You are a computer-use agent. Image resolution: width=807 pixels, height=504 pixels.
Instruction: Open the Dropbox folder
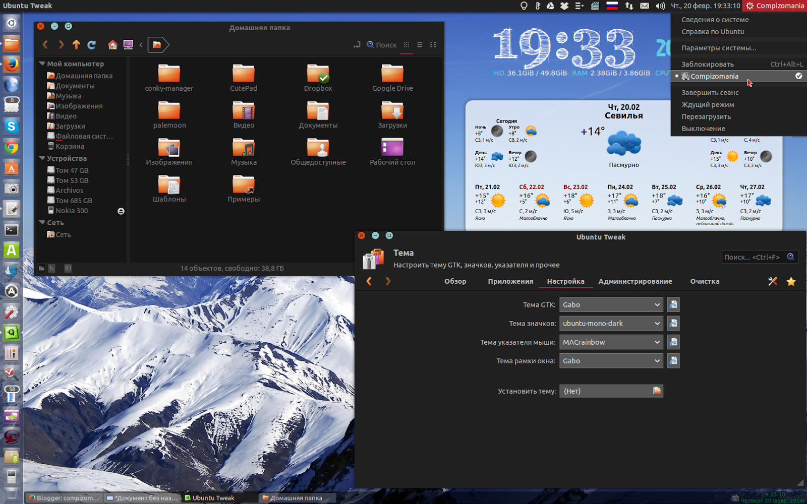pyautogui.click(x=318, y=78)
